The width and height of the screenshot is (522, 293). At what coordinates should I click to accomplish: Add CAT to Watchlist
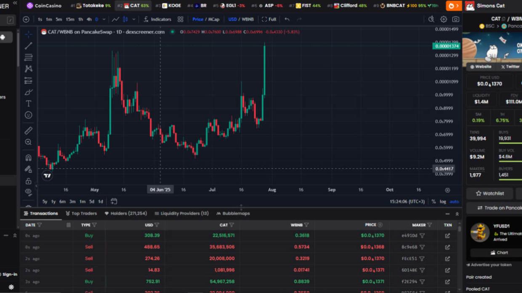click(x=490, y=194)
